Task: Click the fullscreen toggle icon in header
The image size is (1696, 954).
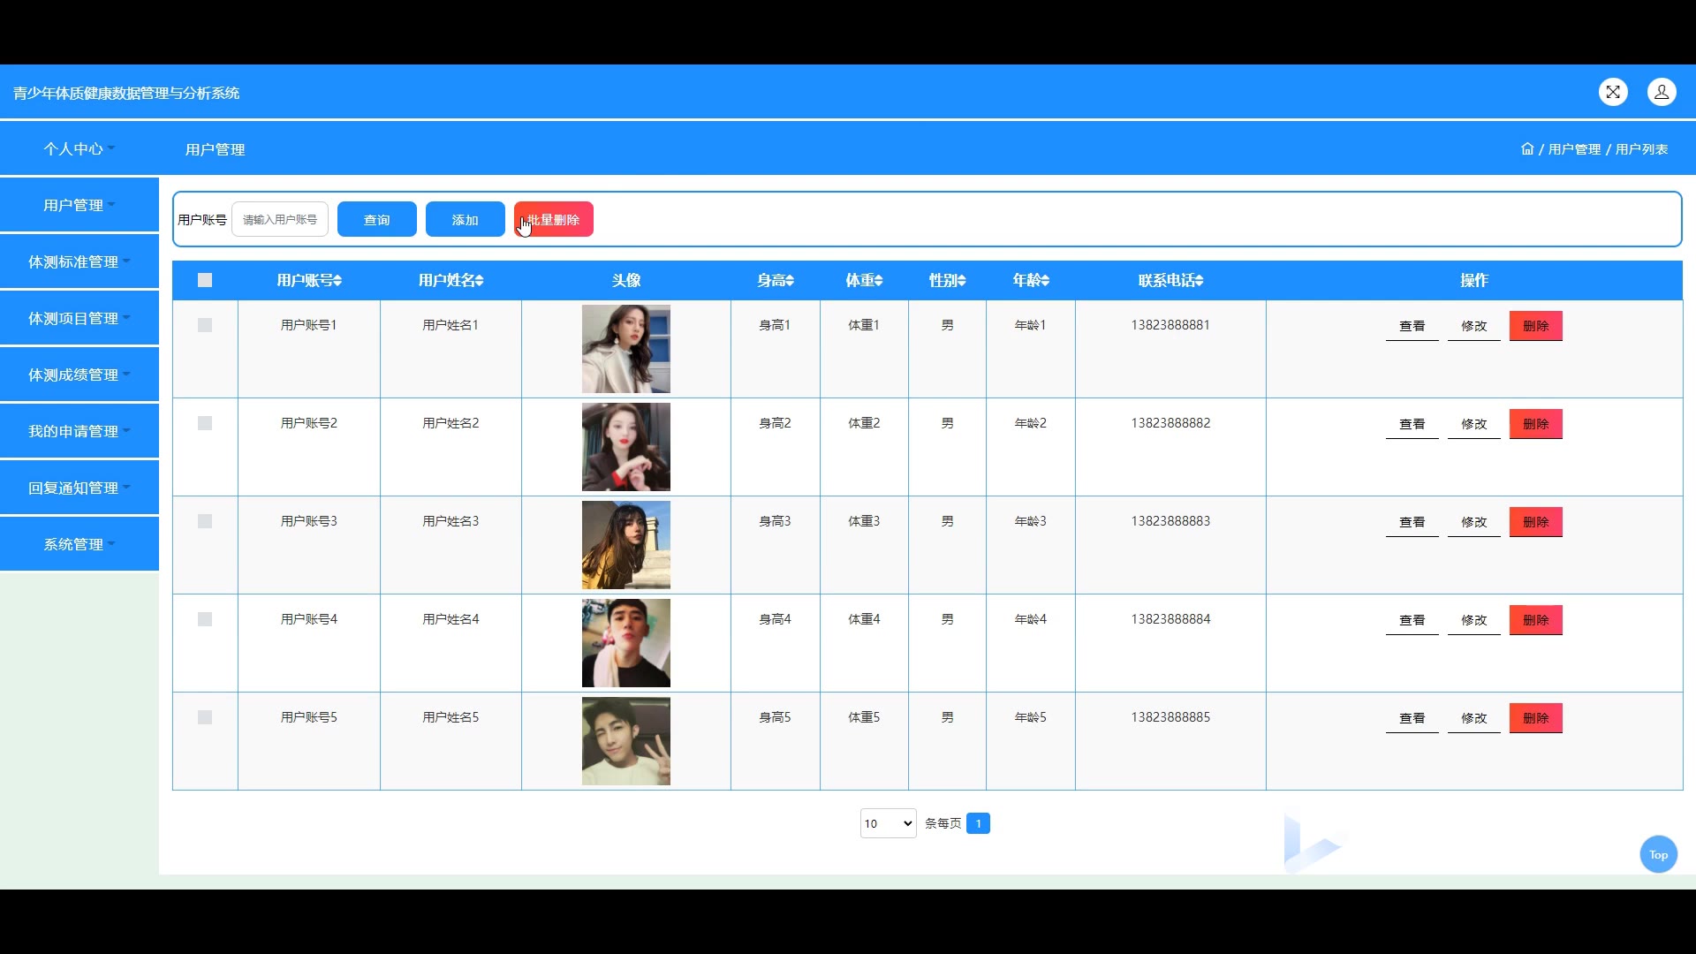Action: pyautogui.click(x=1613, y=92)
